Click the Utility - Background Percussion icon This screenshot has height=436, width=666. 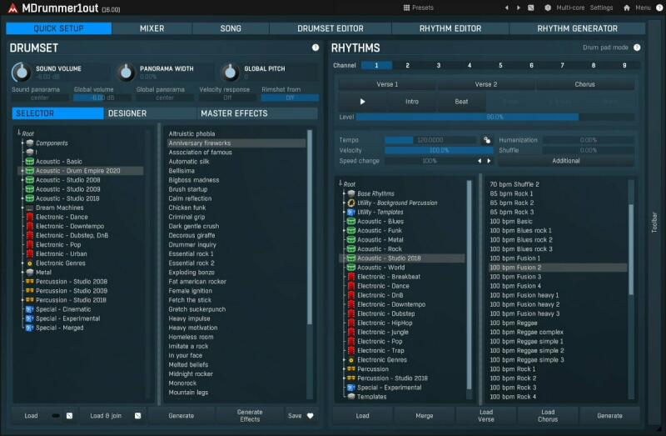351,203
